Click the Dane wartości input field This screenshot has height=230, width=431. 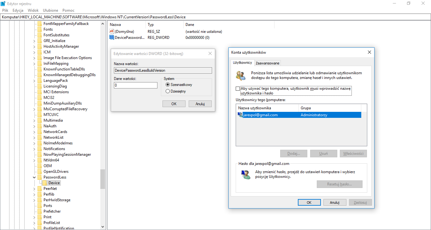tap(136, 85)
